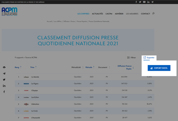Click diffusion value 214 130
The image size is (178, 121).
[x=125, y=90]
